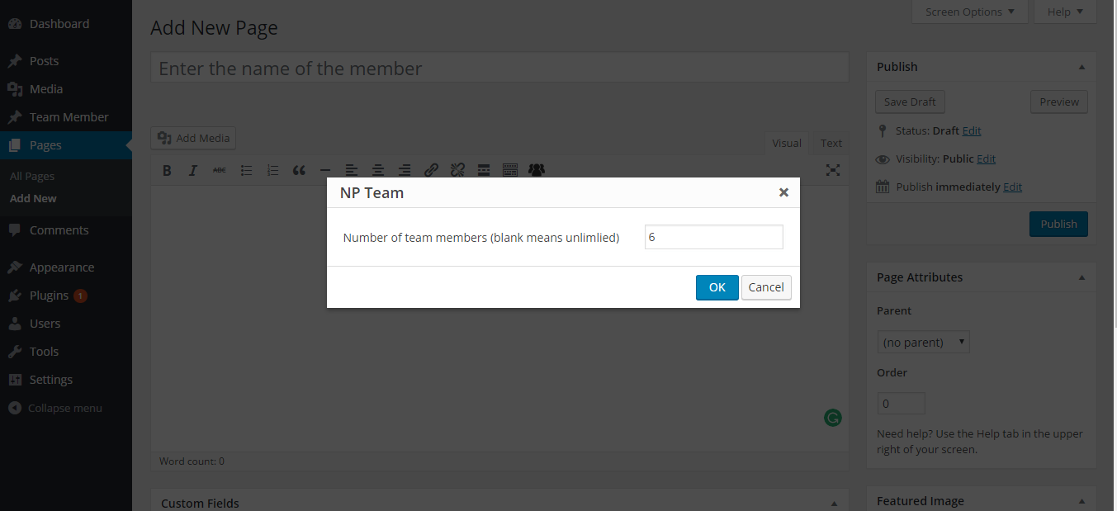
Task: Toggle italic formatting in editor toolbar
Action: coord(193,170)
